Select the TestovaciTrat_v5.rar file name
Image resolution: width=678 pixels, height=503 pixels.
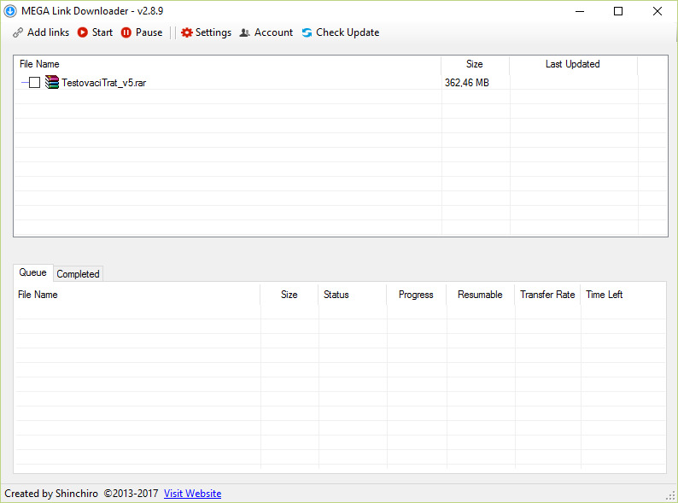coord(104,83)
